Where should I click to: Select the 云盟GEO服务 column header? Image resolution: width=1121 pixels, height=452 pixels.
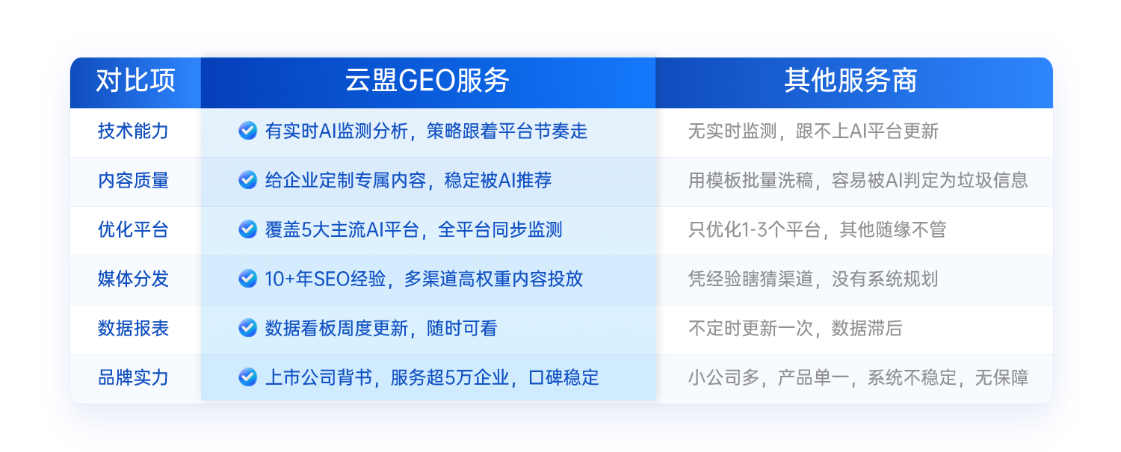pyautogui.click(x=428, y=81)
